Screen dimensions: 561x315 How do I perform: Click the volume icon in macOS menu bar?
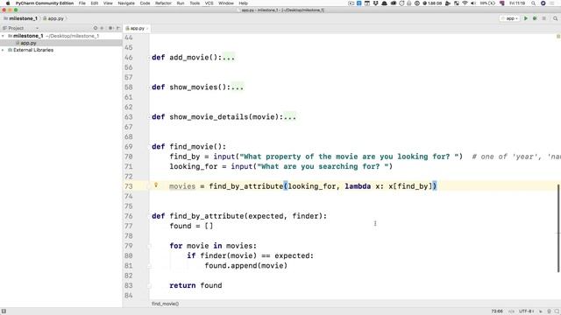click(x=473, y=3)
